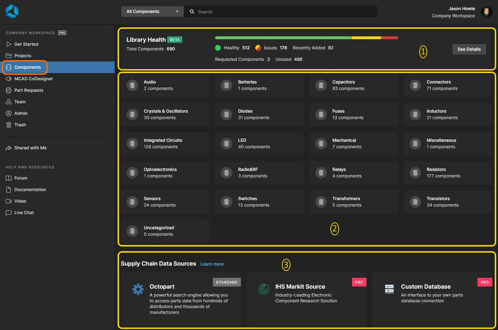The height and width of the screenshot is (330, 498).
Task: Click the Unused 488 text
Action: [289, 59]
